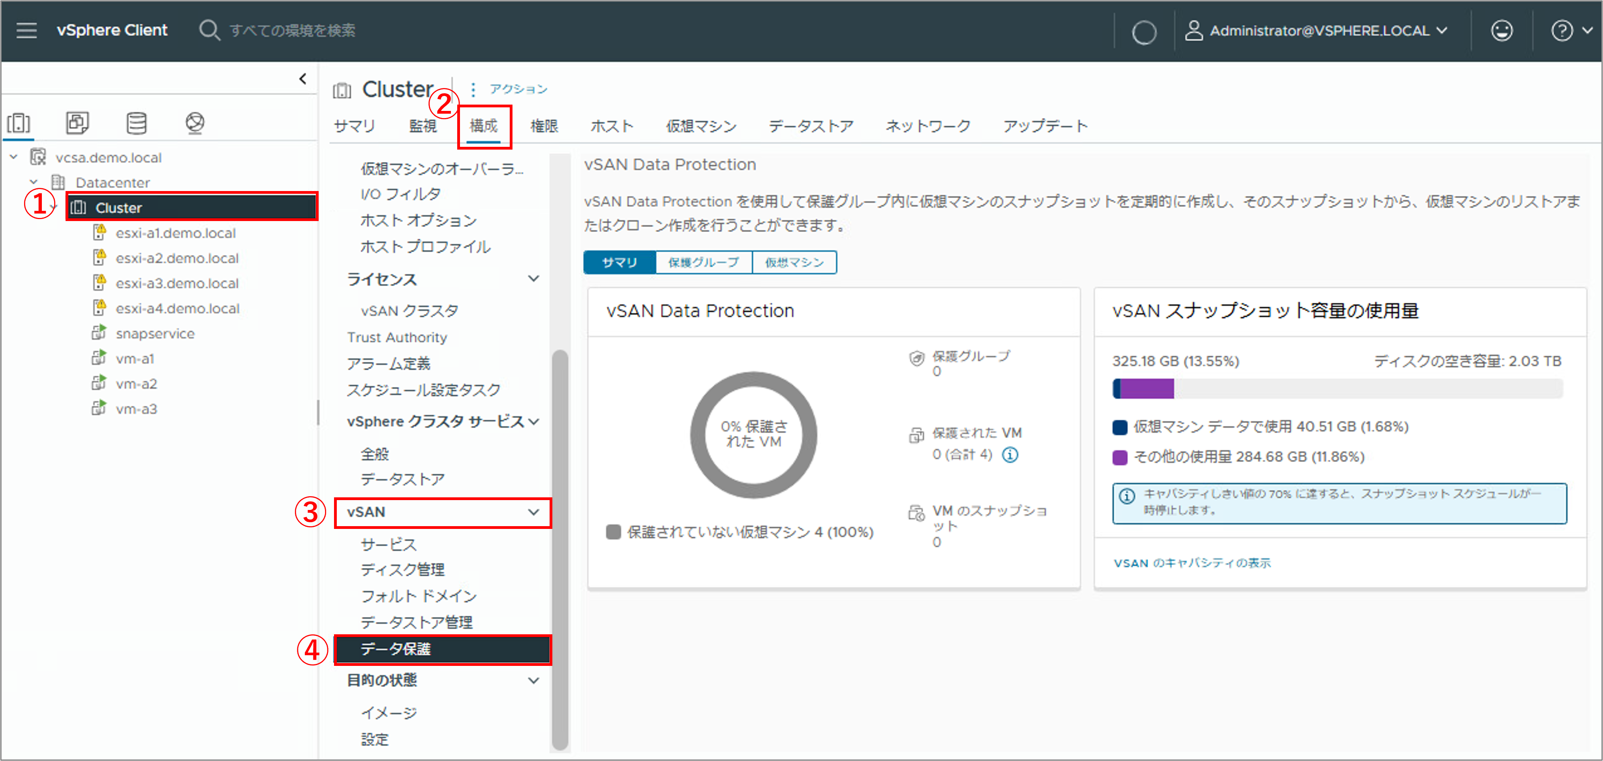Click the VM のスナップショット icon

(x=916, y=513)
